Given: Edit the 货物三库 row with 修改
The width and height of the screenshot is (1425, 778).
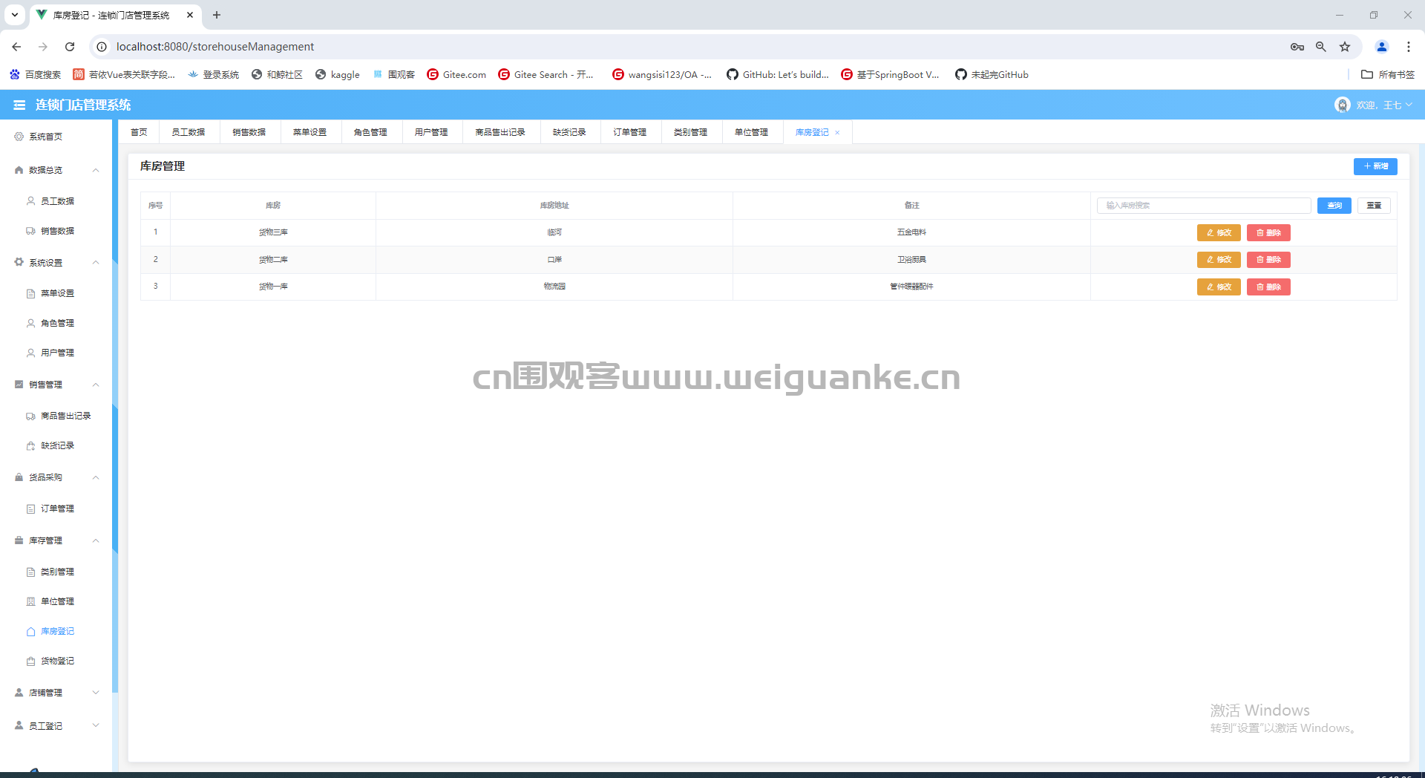Looking at the screenshot, I should (x=1219, y=233).
